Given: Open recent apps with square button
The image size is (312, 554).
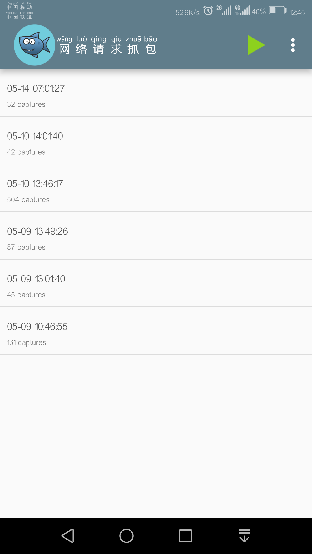Looking at the screenshot, I should tap(185, 536).
